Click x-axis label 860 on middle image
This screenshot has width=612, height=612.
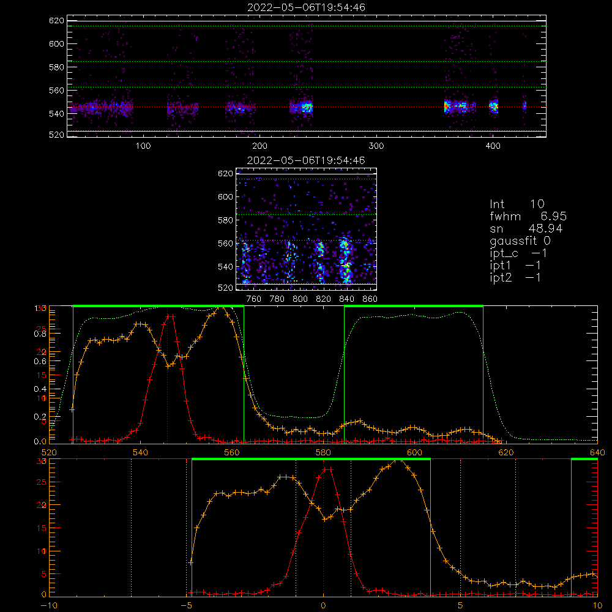(370, 299)
